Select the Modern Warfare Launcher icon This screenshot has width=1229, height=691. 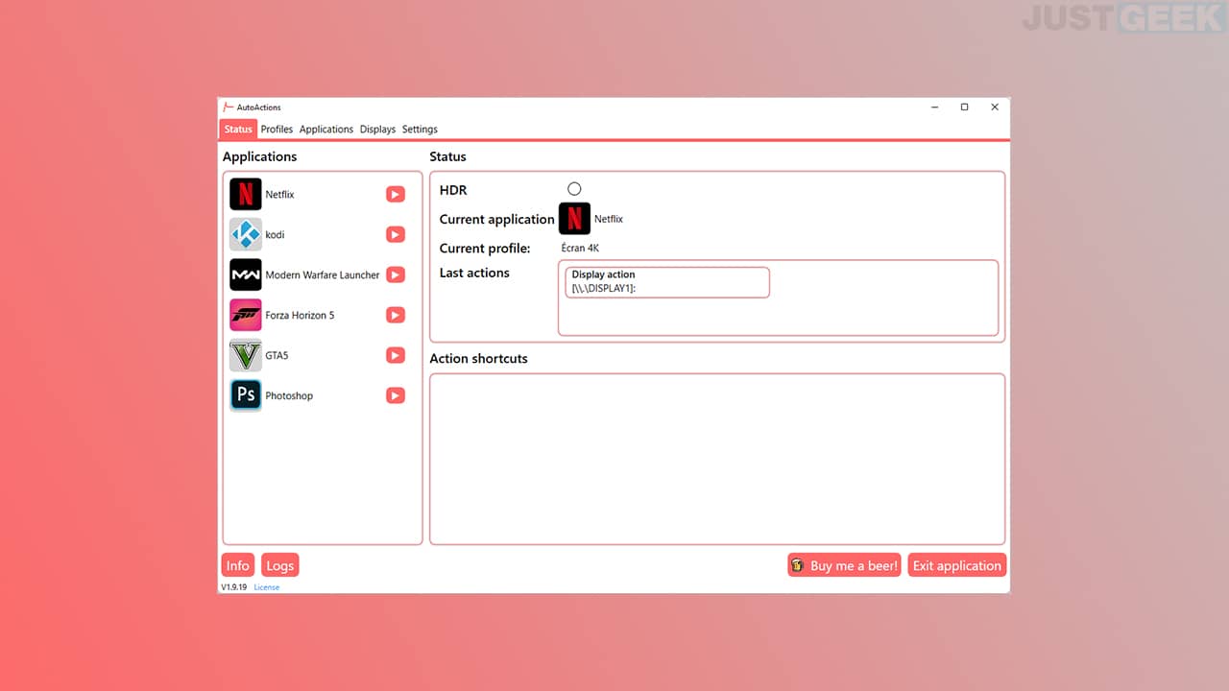coord(246,274)
